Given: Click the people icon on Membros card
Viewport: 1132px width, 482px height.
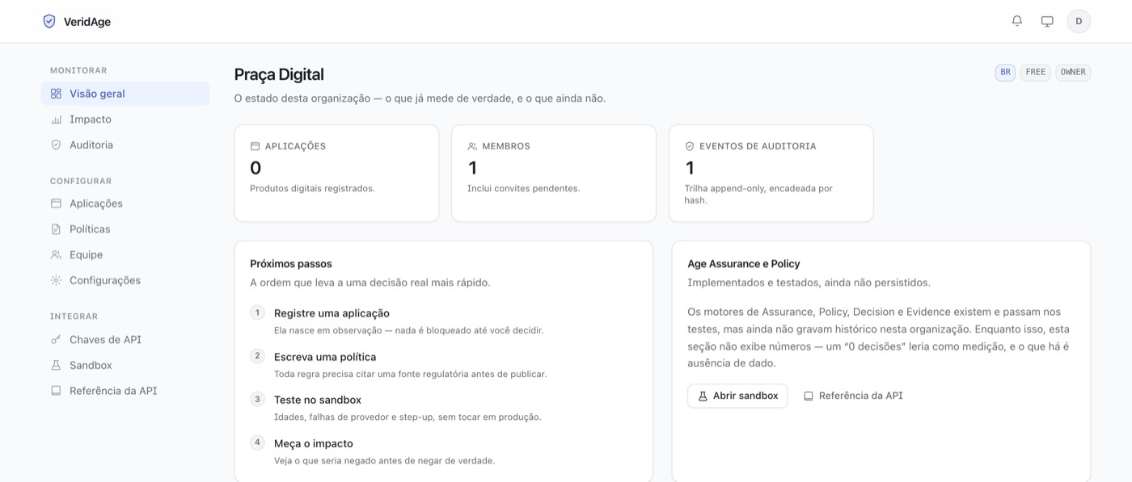Looking at the screenshot, I should 472,146.
